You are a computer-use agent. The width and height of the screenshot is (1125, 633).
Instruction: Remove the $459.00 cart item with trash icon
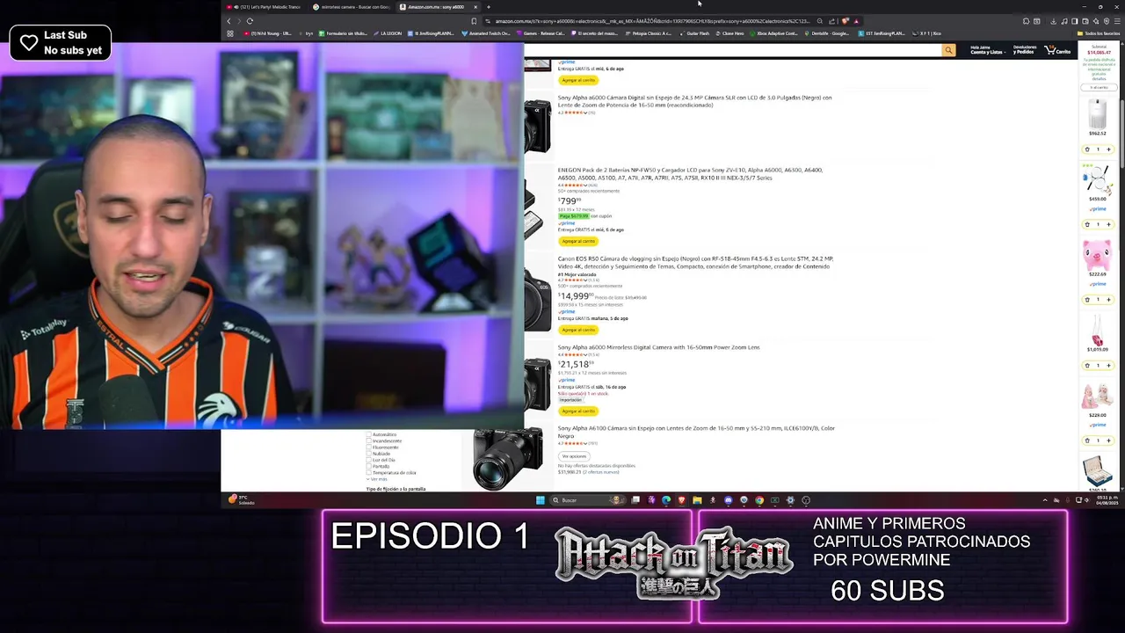tap(1087, 224)
